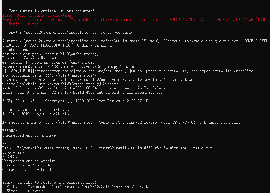Click the "[INFOR]" soc project check line

(x=128, y=71)
